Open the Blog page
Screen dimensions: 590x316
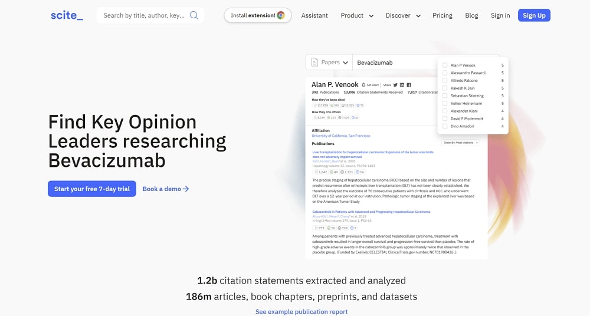pyautogui.click(x=471, y=15)
